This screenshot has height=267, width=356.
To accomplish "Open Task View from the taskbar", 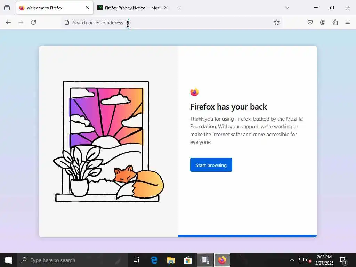I will (x=136, y=260).
